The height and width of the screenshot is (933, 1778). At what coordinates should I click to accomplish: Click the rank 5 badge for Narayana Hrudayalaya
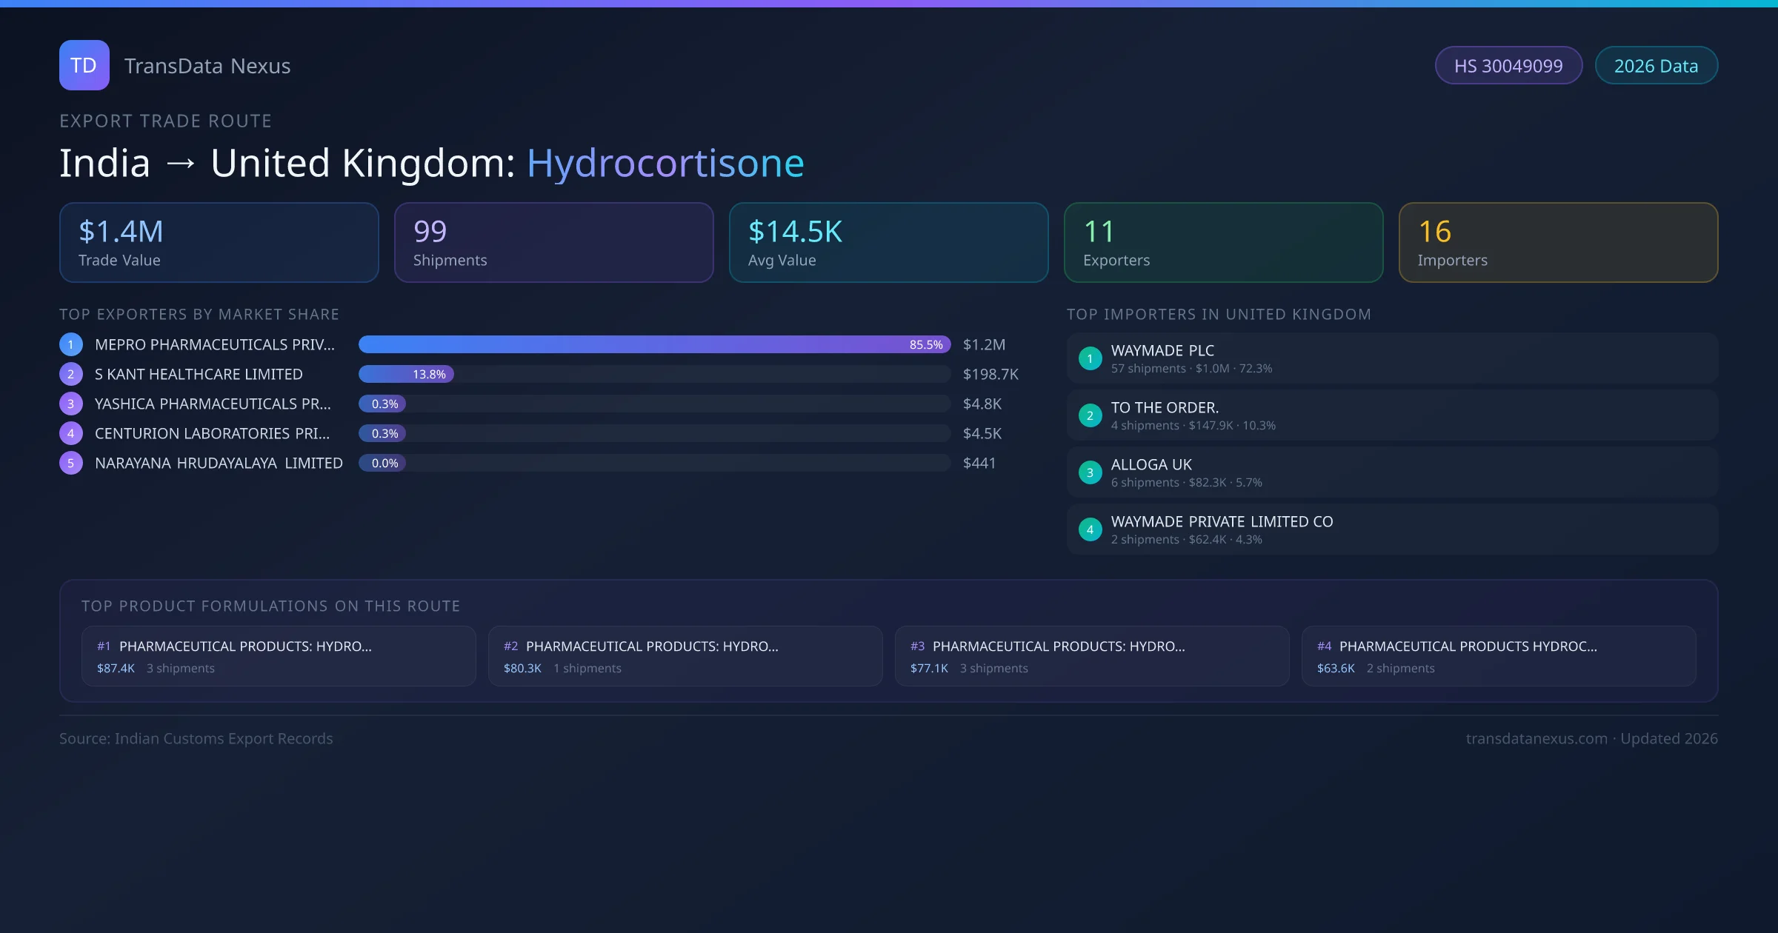70,463
